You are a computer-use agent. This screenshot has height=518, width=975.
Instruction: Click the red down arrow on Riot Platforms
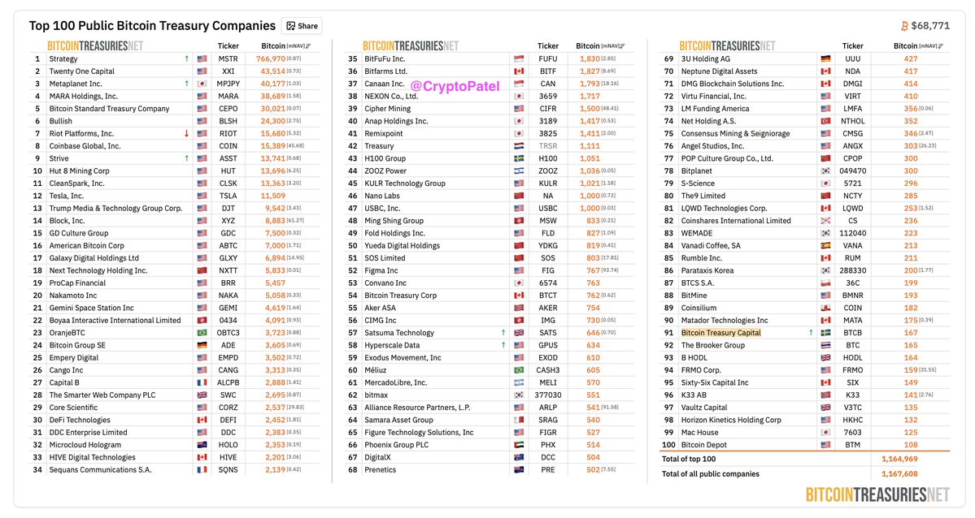pos(186,133)
